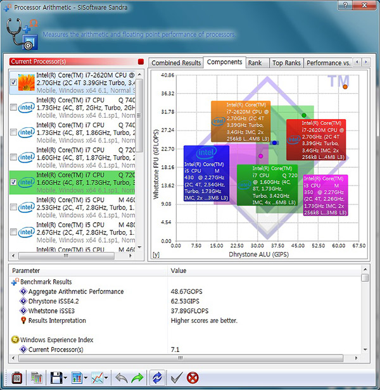
Task: Check the i5 M 480 2.67GHz checkbox
Action: coord(13,232)
